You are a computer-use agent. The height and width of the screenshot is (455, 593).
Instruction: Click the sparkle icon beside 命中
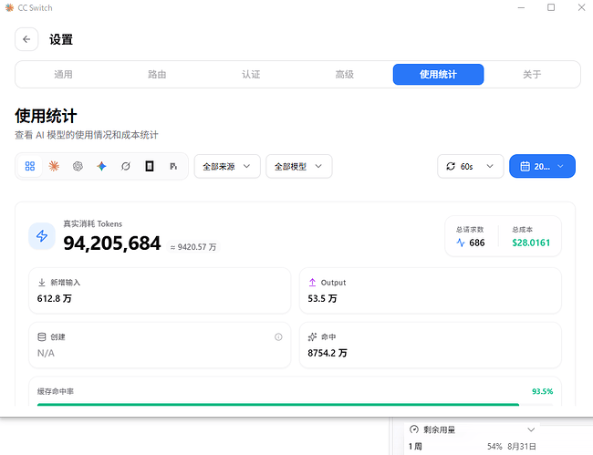[312, 336]
